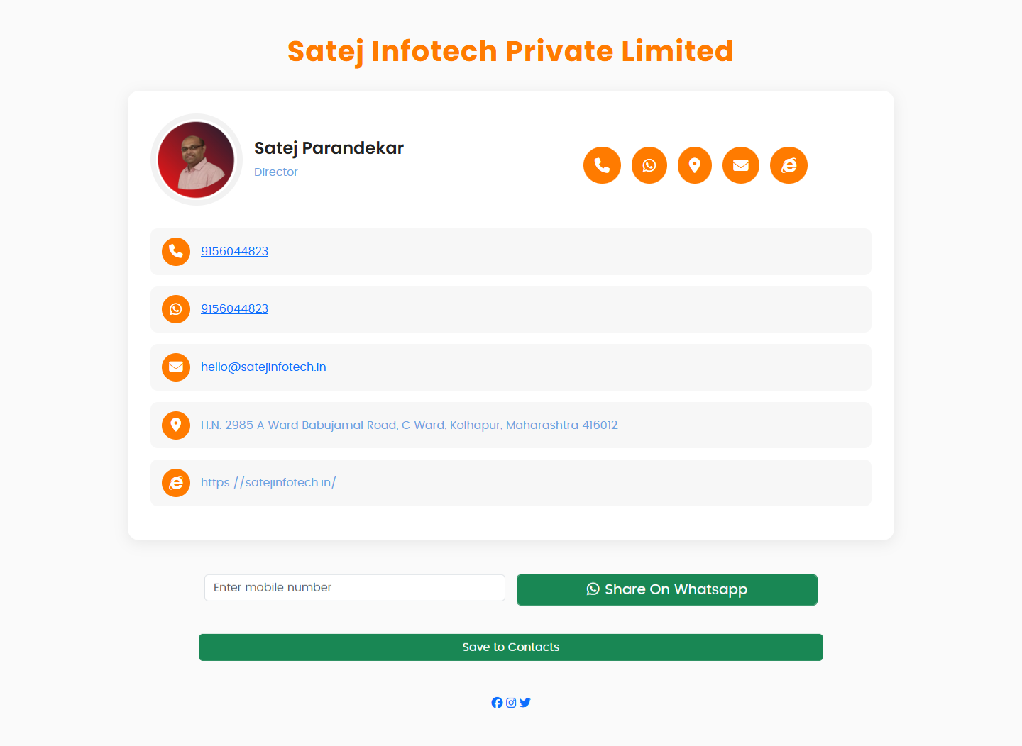Open the Twitter bird icon at page bottom
The image size is (1022, 746).
[525, 703]
